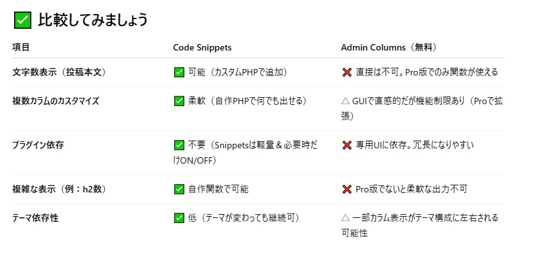Screen dimensions: 542x255
Task: Select the 文字数表示（投稿本文） row label
Action: (x=60, y=72)
